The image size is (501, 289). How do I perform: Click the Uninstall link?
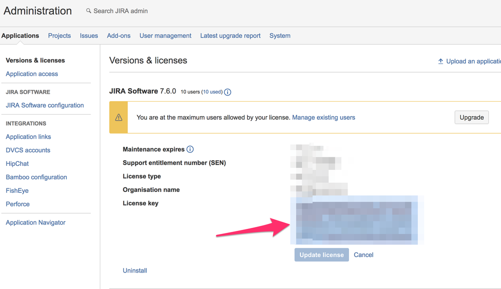click(x=135, y=270)
